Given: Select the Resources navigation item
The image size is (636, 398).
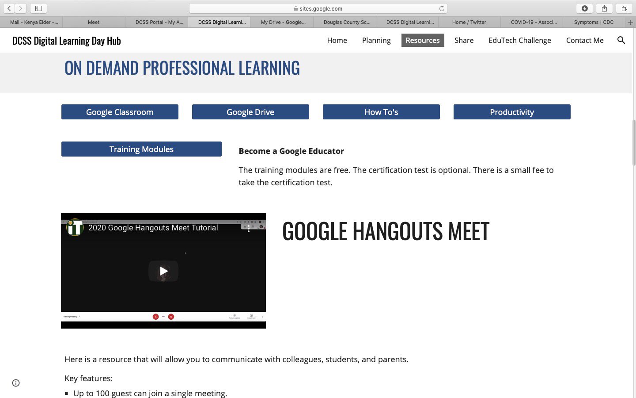Looking at the screenshot, I should coord(423,40).
